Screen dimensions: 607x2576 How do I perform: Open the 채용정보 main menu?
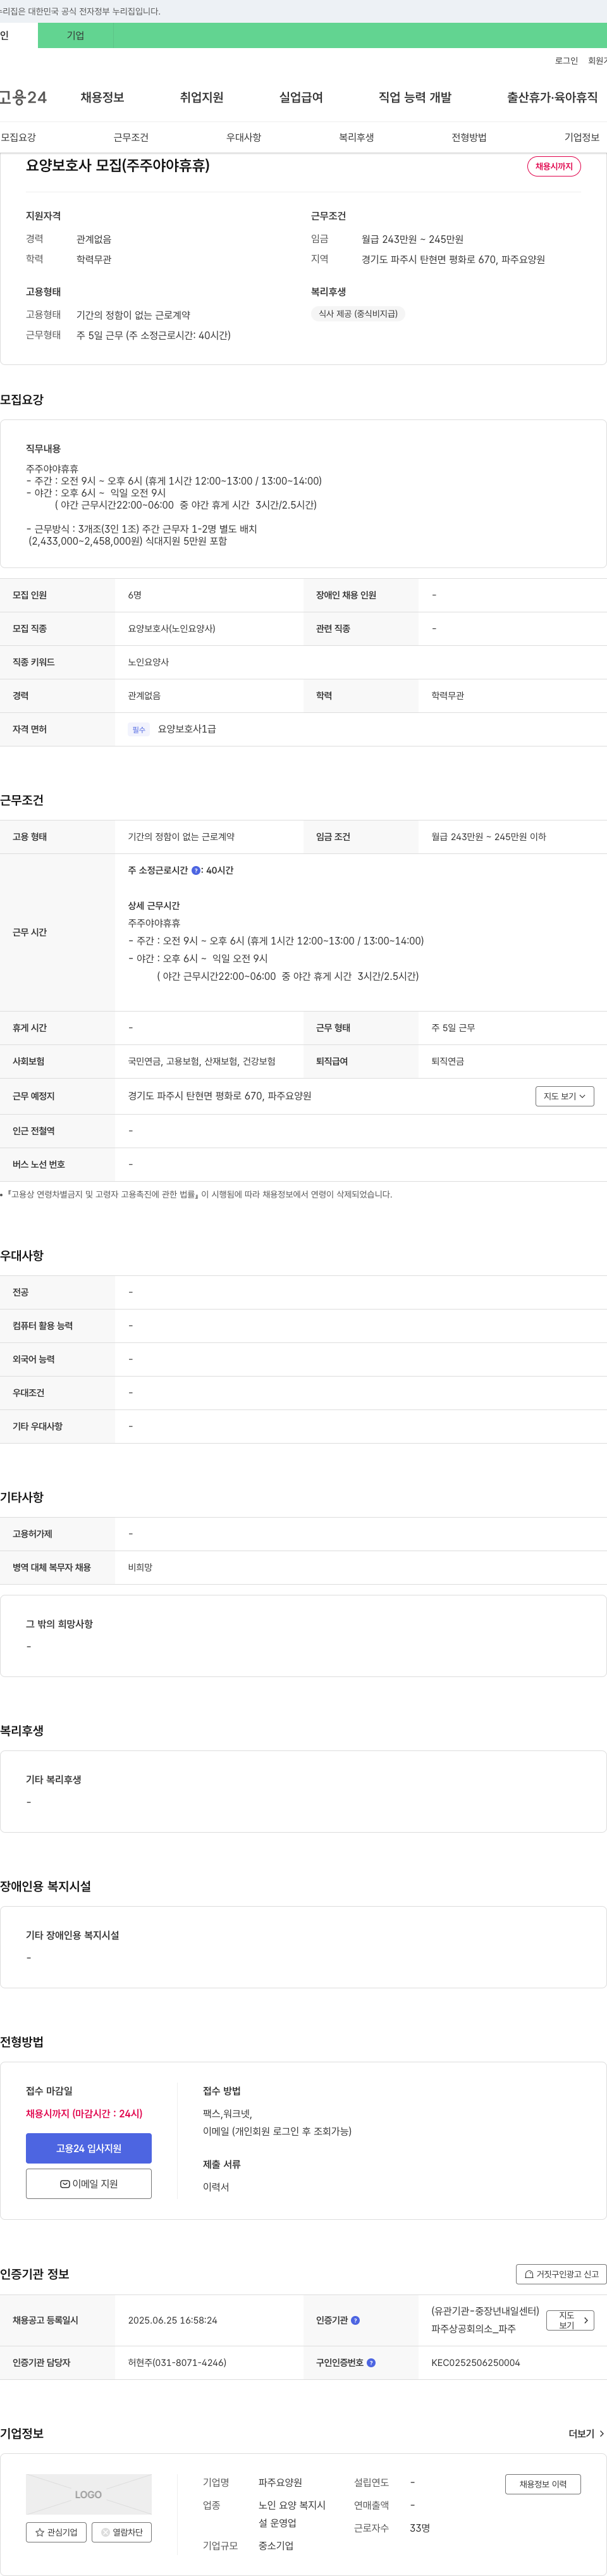(102, 97)
